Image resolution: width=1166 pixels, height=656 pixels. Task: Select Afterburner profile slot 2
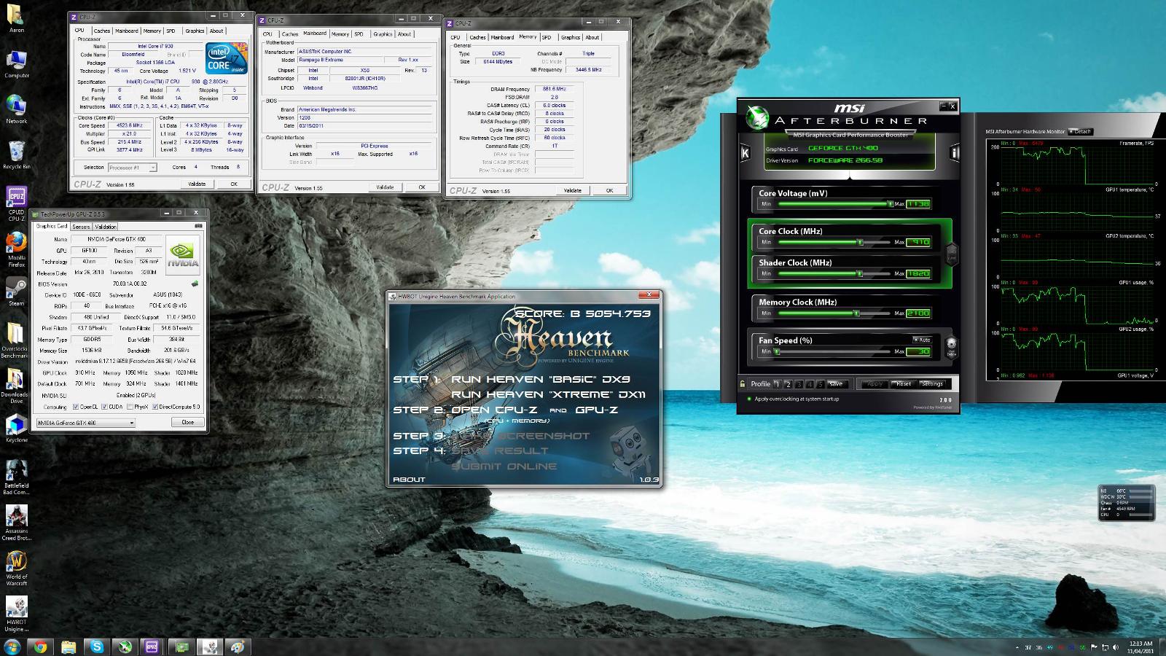[x=789, y=384]
